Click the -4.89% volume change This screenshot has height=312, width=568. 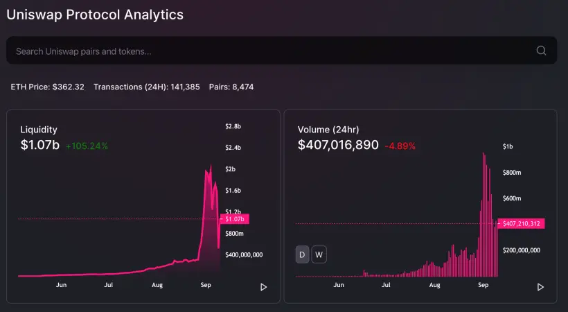pyautogui.click(x=400, y=146)
